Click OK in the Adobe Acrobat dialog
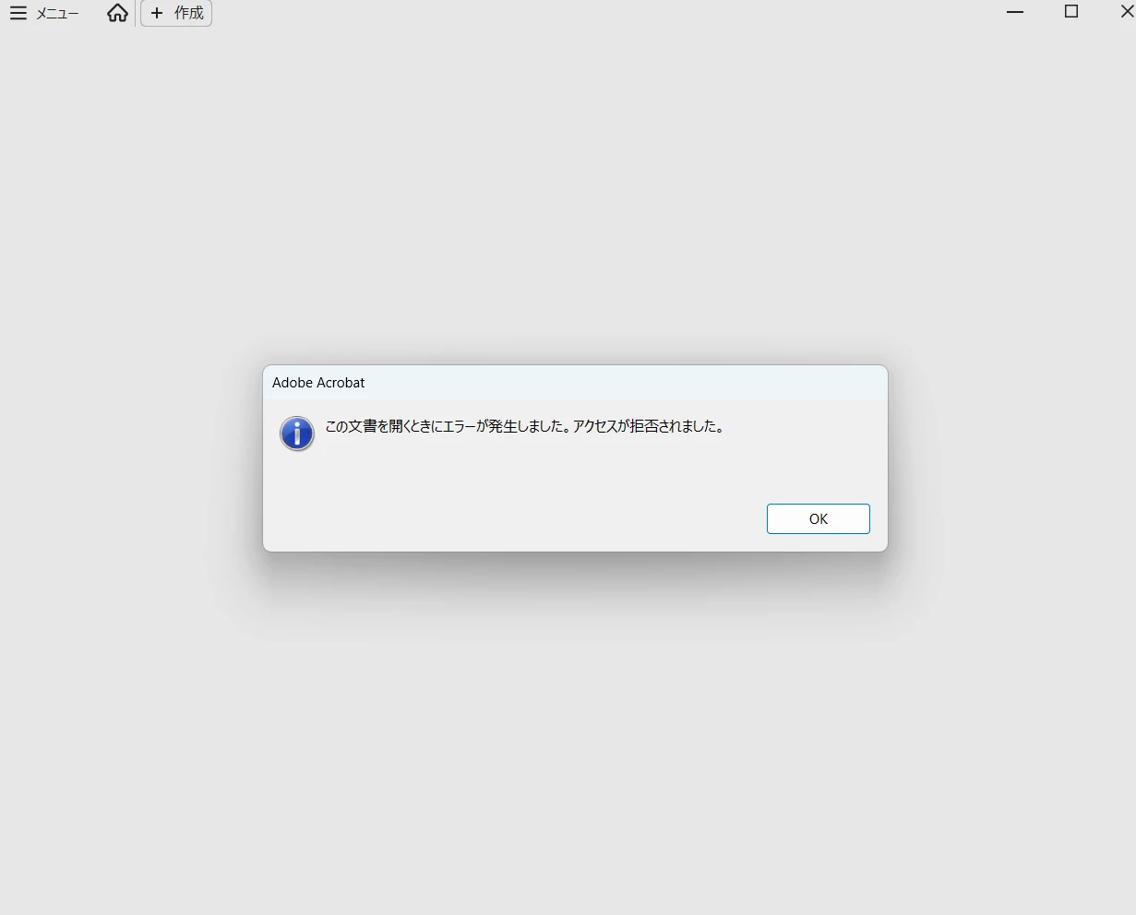 (818, 518)
